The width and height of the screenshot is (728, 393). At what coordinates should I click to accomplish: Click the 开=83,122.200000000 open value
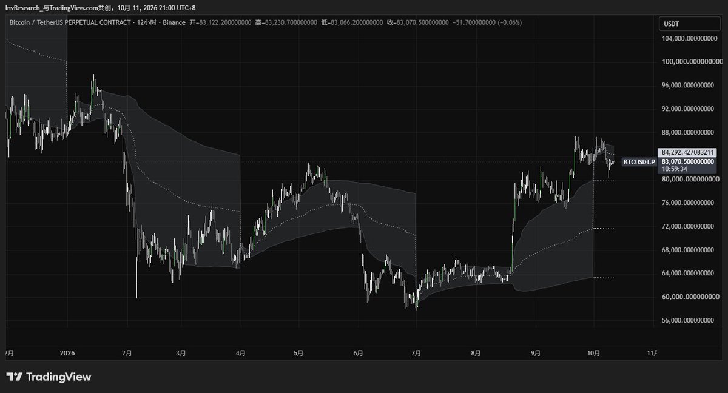tap(219, 22)
